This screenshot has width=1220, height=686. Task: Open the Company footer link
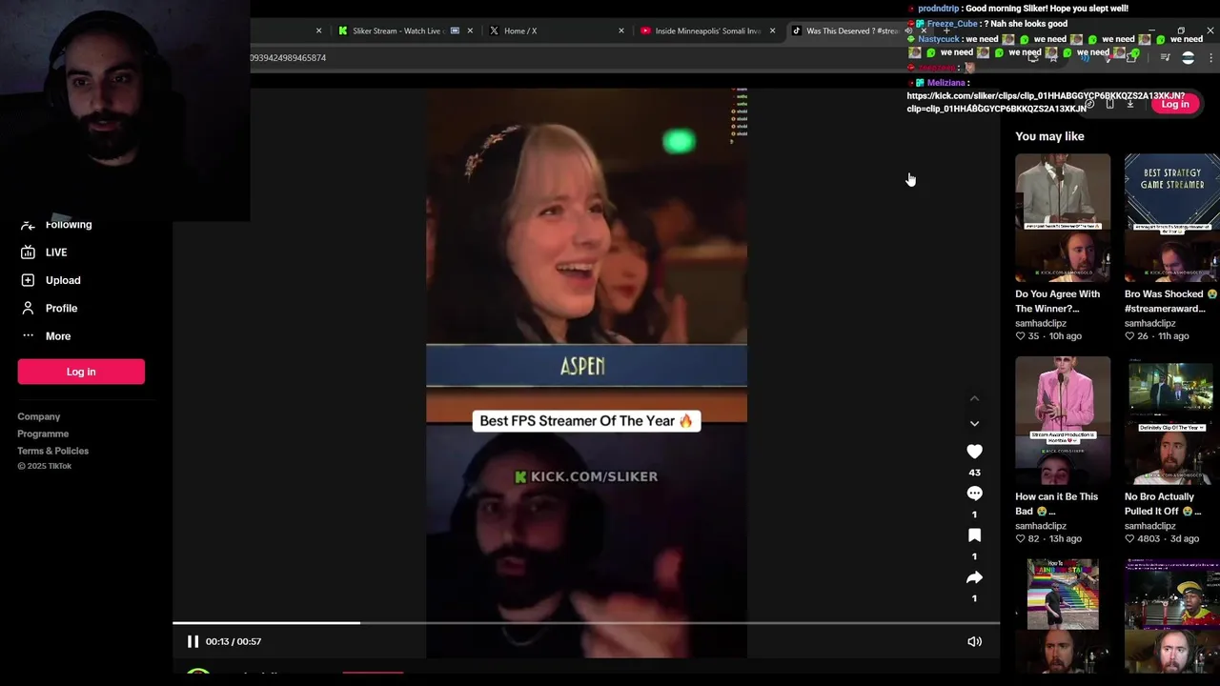pyautogui.click(x=38, y=416)
